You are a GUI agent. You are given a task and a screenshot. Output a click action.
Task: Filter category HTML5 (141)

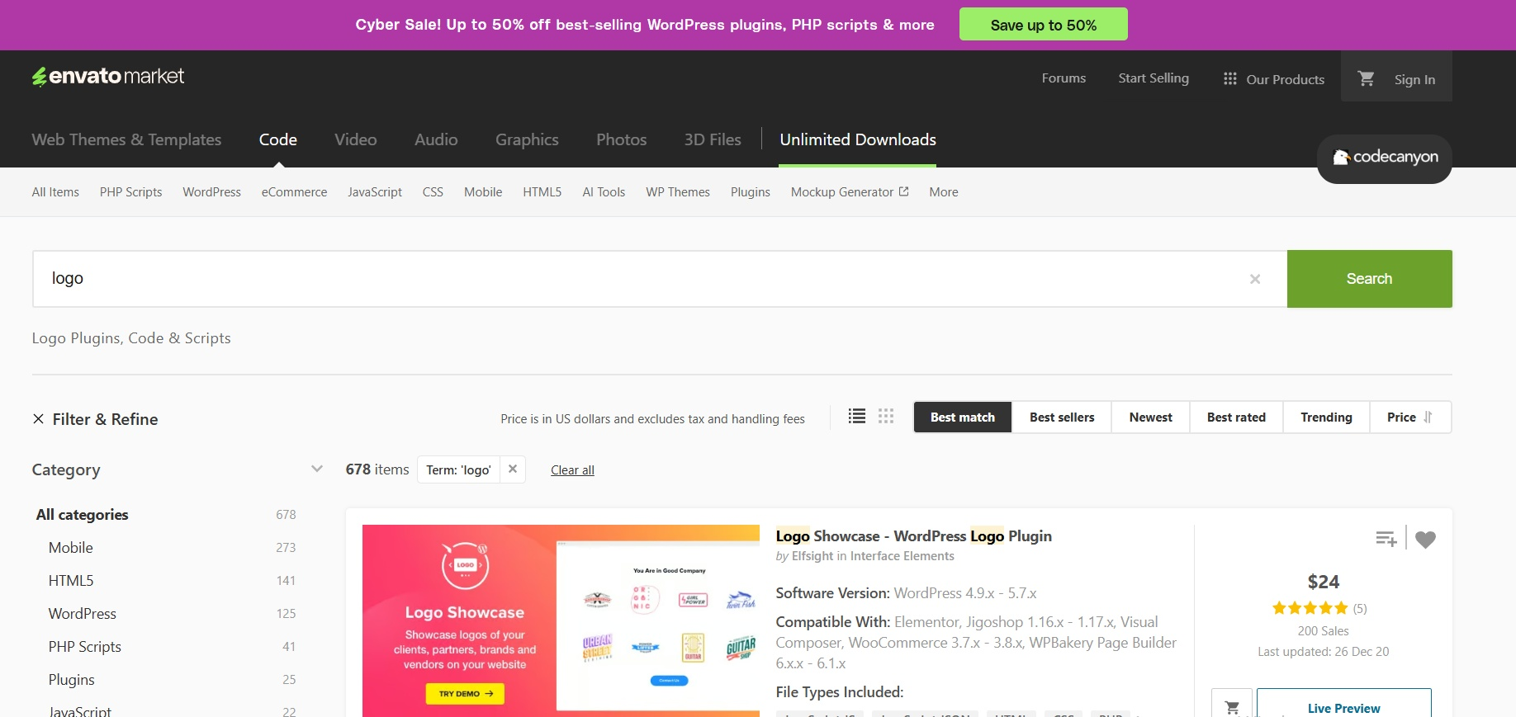click(x=71, y=581)
